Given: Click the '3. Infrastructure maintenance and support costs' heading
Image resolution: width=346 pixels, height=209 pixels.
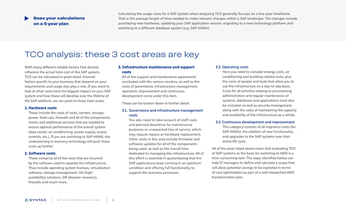Looking at the screenshot, I should (x=157, y=69).
